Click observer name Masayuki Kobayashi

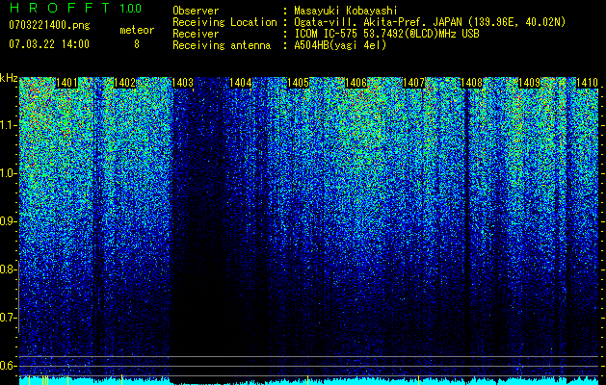(346, 11)
